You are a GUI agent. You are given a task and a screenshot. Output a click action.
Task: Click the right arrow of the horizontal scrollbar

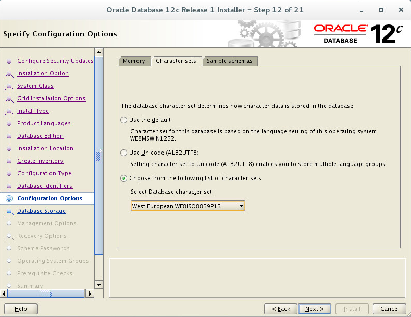[90, 294]
